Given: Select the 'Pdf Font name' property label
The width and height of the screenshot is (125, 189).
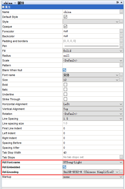Looking at the screenshot, I should coord(11,162).
